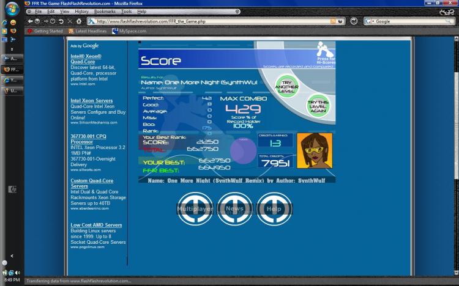Click the Ads by Google label
Viewport: 459px width, 286px height.
(x=84, y=46)
